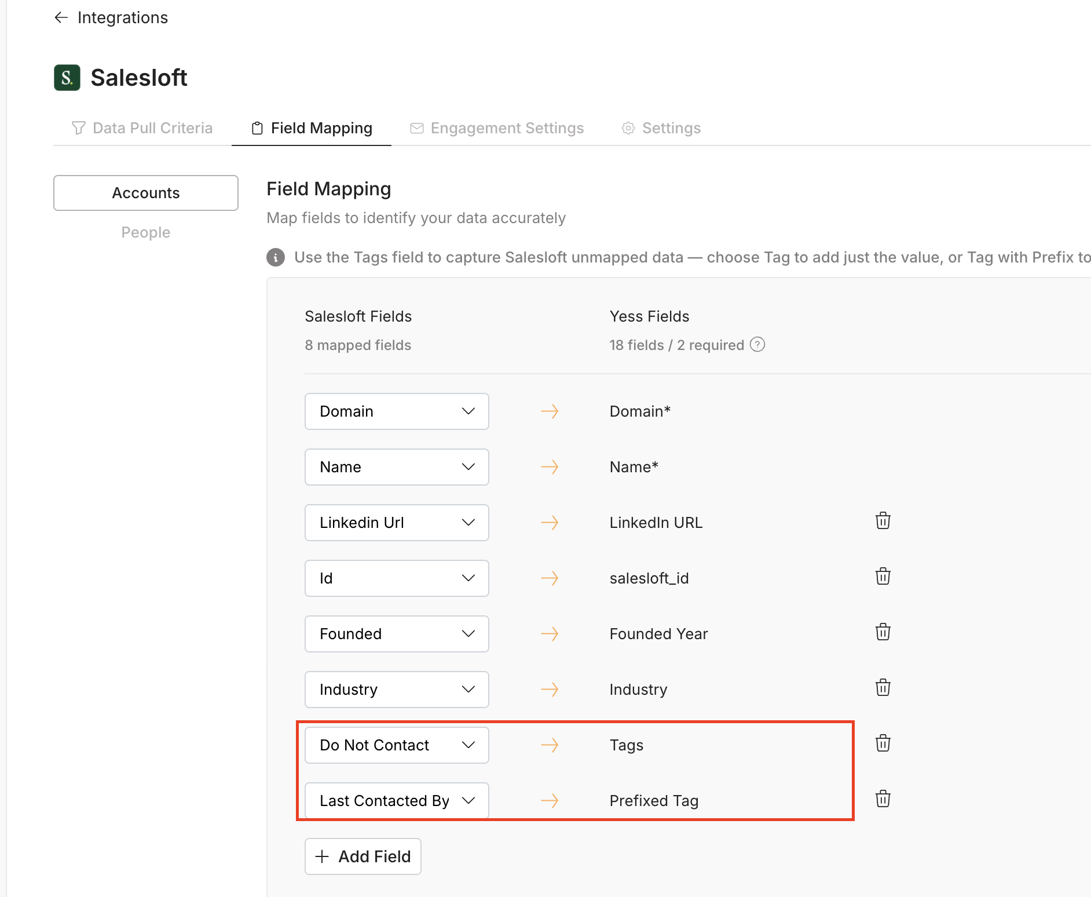Select Accounts in the sidebar
The image size is (1091, 897).
(x=146, y=193)
